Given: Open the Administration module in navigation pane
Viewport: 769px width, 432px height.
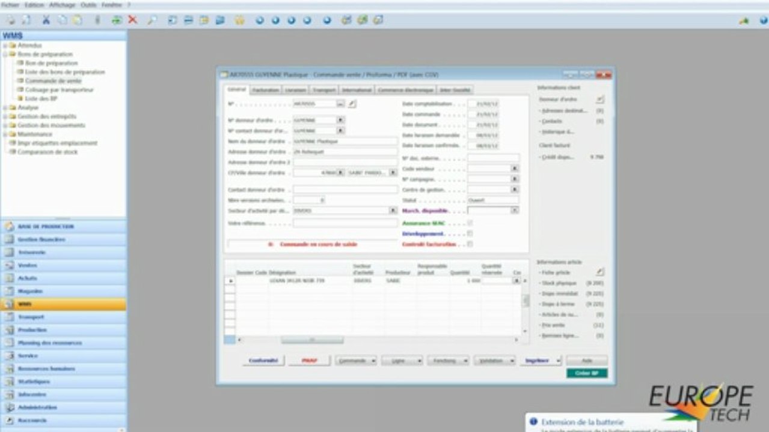Looking at the screenshot, I should [63, 407].
